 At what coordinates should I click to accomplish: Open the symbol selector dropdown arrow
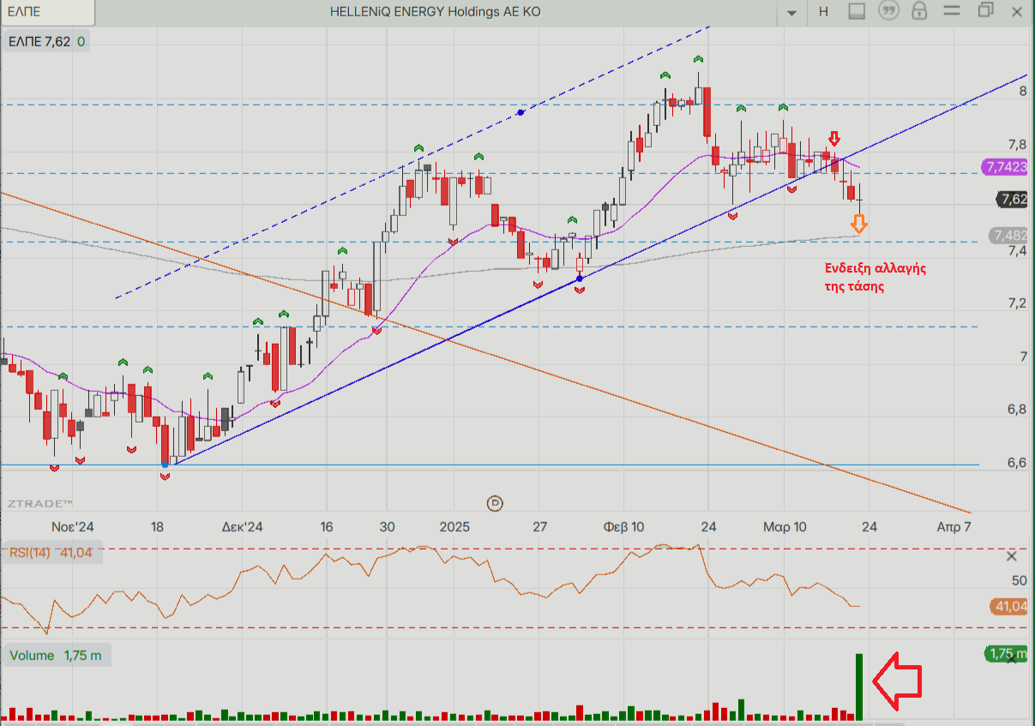tap(791, 12)
